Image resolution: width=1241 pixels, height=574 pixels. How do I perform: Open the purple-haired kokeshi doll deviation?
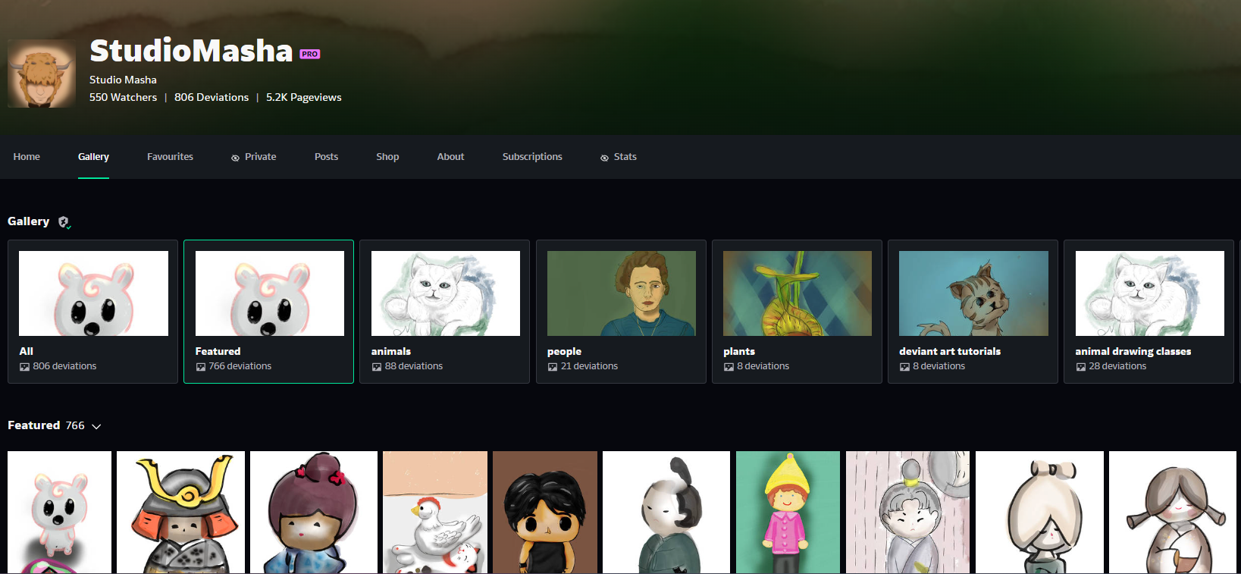pos(314,513)
